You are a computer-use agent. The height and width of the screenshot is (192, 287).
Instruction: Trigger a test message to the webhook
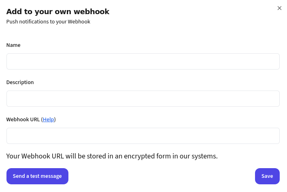[37, 176]
